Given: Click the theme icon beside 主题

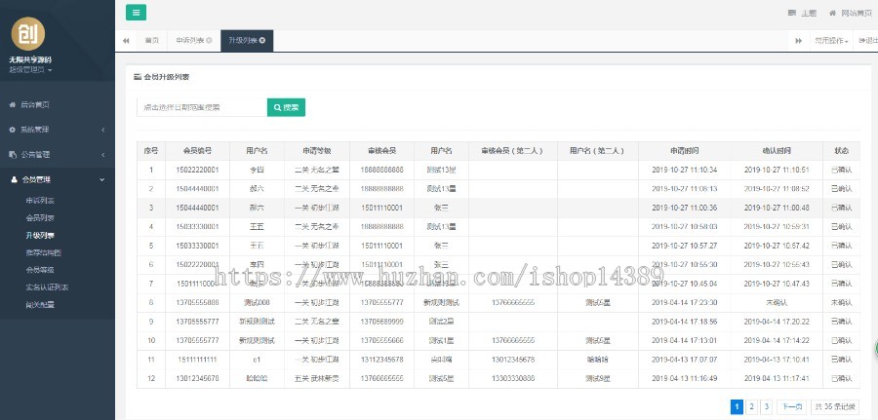Looking at the screenshot, I should tap(792, 13).
